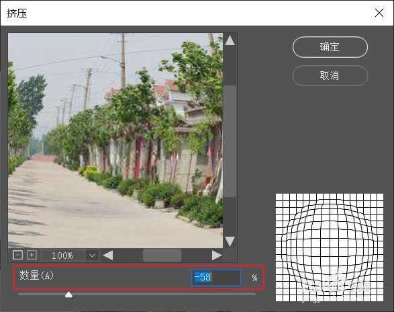Click the 100% zoom value text
The width and height of the screenshot is (394, 312).
pos(62,256)
